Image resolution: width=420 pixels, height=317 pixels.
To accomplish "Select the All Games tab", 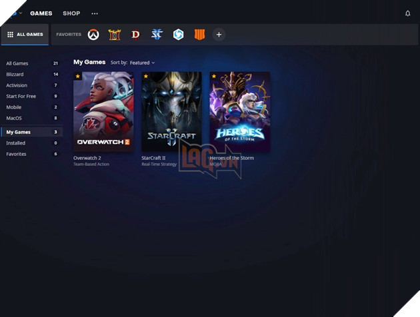I will click(x=25, y=35).
